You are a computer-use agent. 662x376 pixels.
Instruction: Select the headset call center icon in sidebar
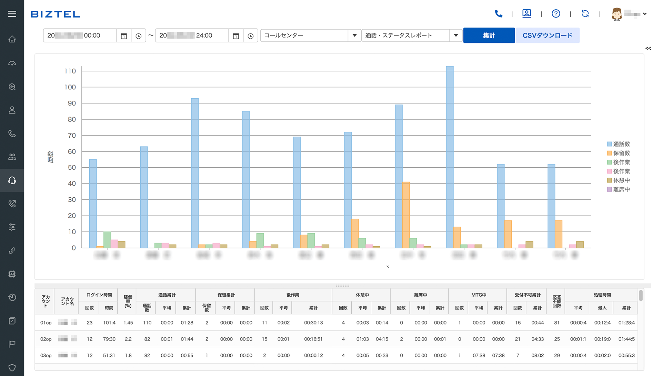tap(12, 180)
